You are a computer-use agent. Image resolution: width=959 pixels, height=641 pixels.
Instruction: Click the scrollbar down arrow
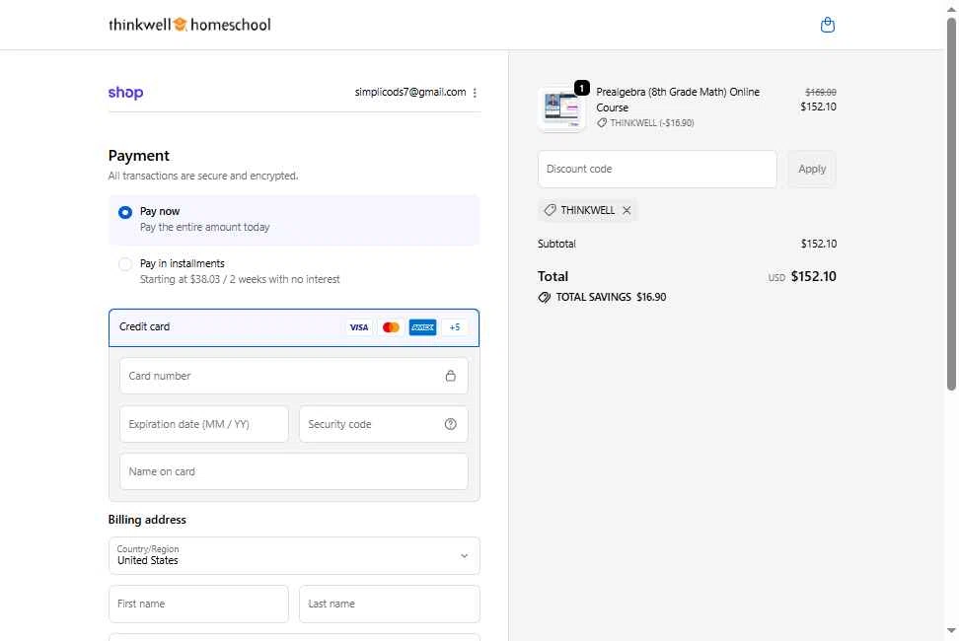pos(951,630)
